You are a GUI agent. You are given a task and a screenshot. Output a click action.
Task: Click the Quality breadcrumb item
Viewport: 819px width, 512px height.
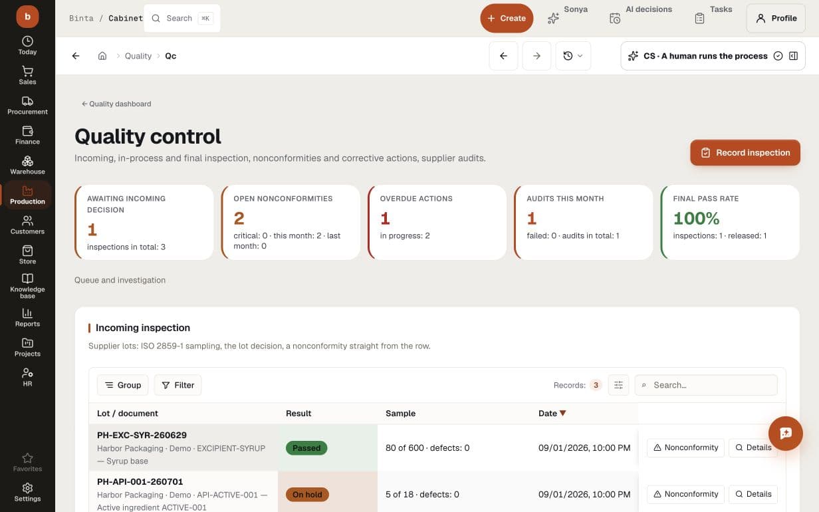[x=138, y=56]
